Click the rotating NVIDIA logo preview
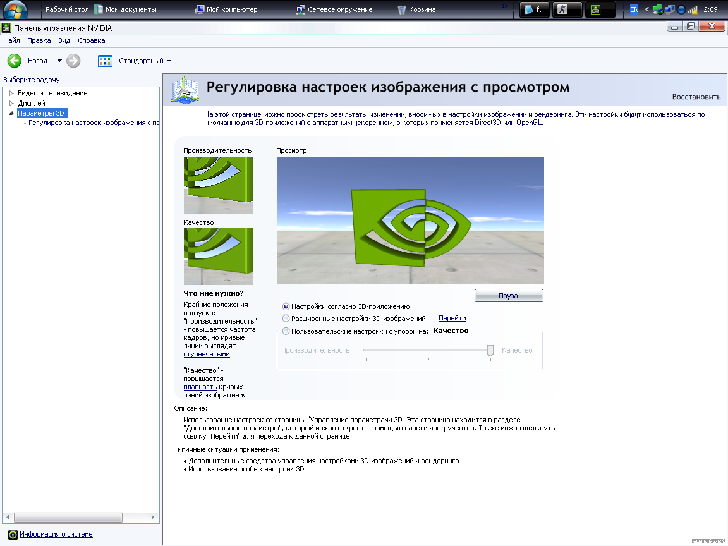This screenshot has width=728, height=546. click(410, 221)
